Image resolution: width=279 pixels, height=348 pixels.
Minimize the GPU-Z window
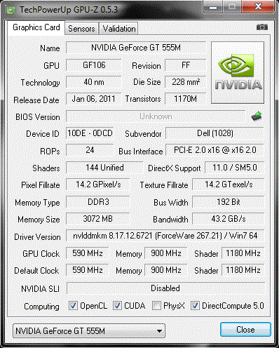tap(213, 7)
